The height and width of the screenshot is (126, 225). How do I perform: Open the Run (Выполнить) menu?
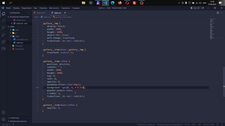click(x=54, y=8)
